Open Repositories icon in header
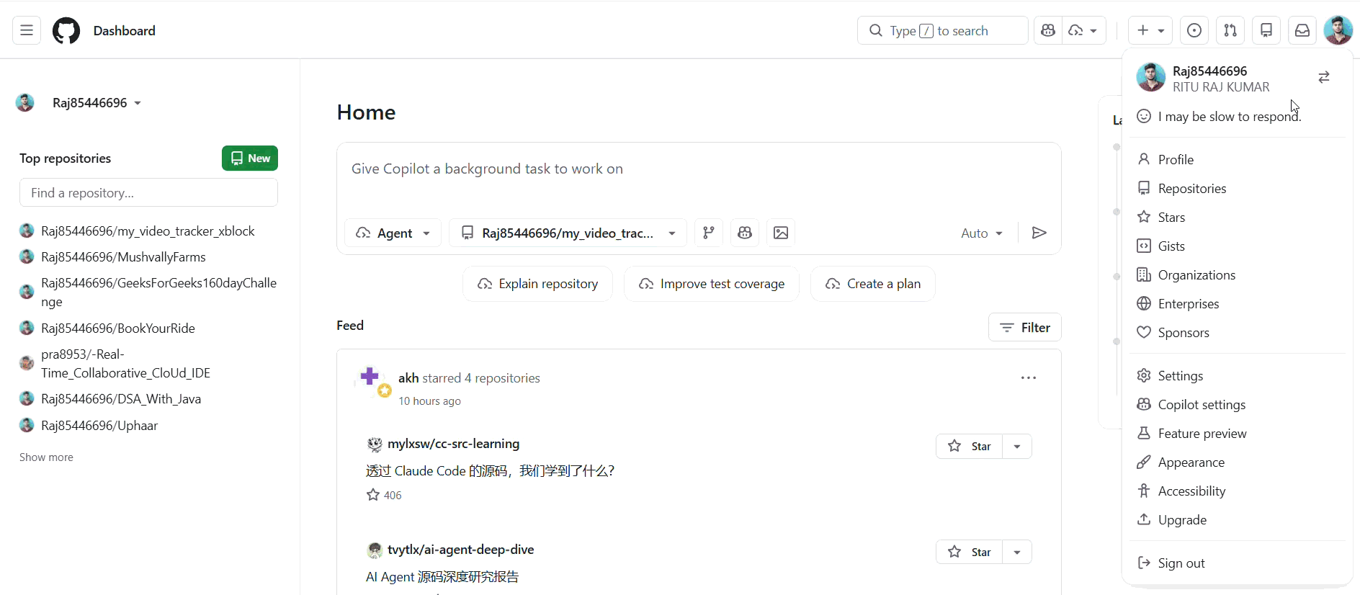 (1266, 30)
